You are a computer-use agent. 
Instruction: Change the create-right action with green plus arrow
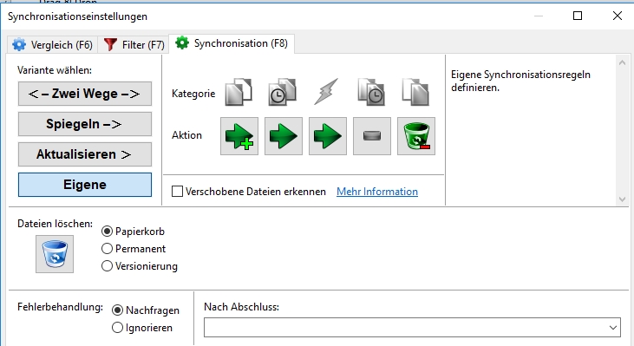pos(239,136)
